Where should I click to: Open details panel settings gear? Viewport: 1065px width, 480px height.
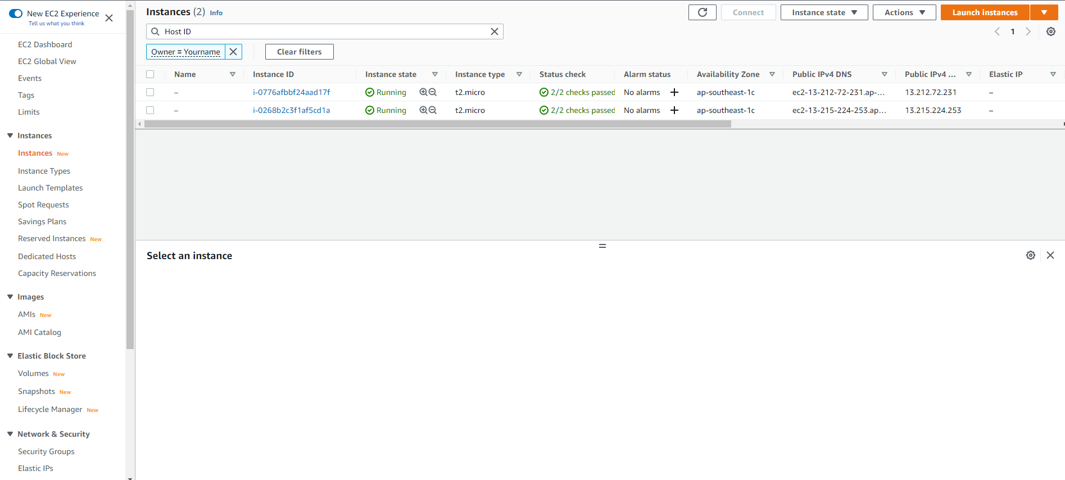(1030, 255)
